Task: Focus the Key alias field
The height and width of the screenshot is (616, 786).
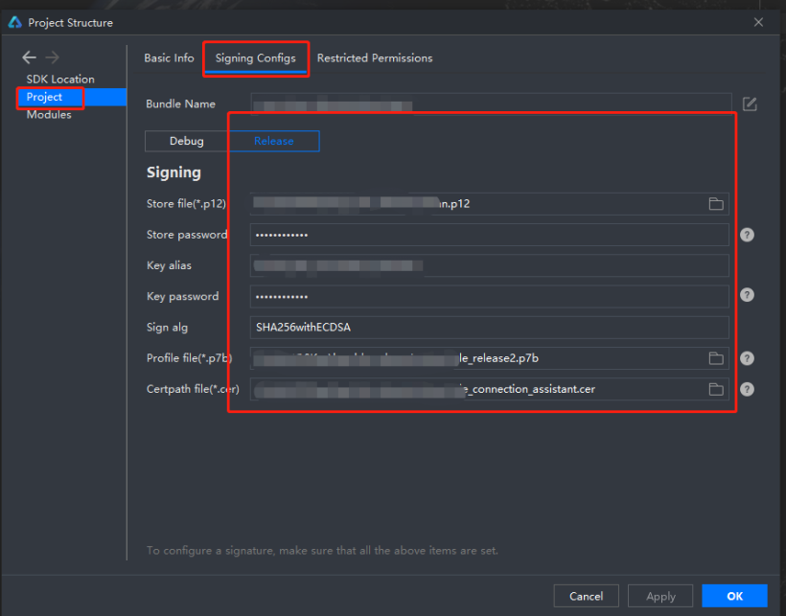Action: point(489,265)
